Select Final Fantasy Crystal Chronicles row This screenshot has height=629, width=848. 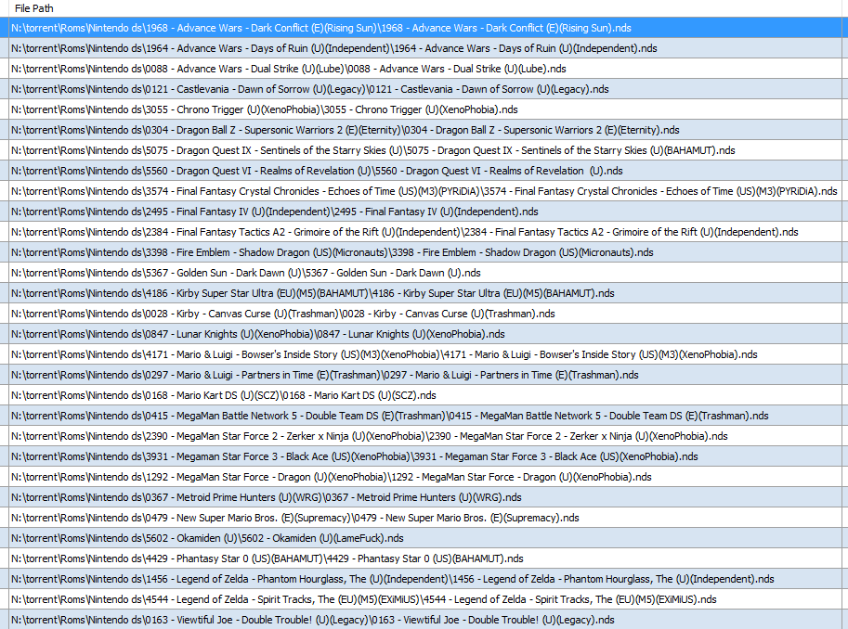click(x=425, y=191)
